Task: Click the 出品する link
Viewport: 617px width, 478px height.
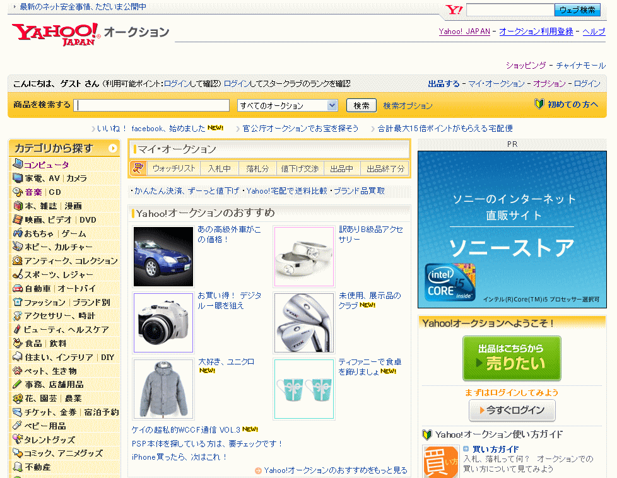Action: tap(444, 83)
